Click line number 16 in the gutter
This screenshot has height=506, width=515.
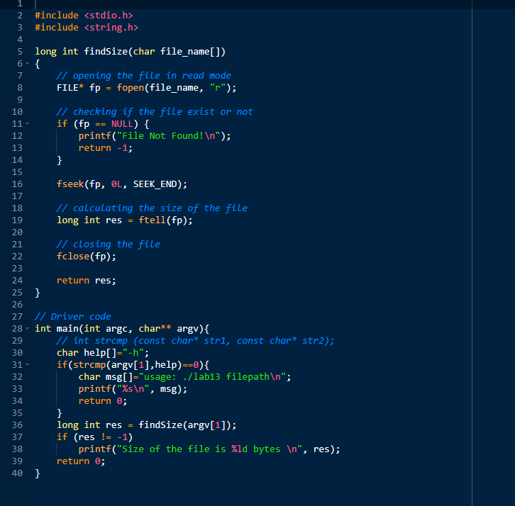pyautogui.click(x=18, y=184)
